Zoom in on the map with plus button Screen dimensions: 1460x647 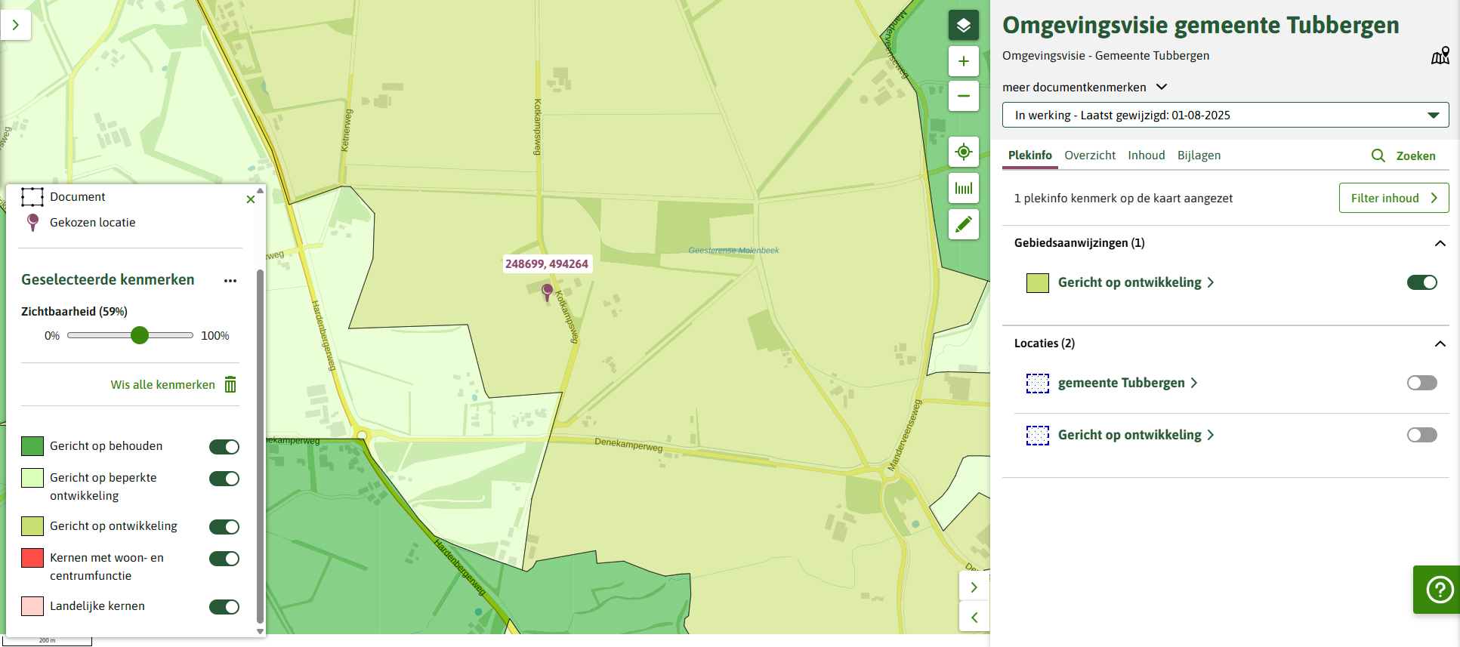(964, 61)
